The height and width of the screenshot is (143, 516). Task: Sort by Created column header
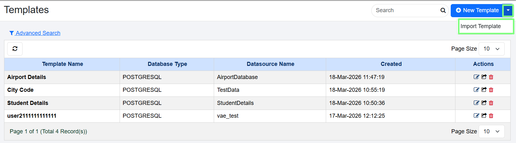click(391, 64)
